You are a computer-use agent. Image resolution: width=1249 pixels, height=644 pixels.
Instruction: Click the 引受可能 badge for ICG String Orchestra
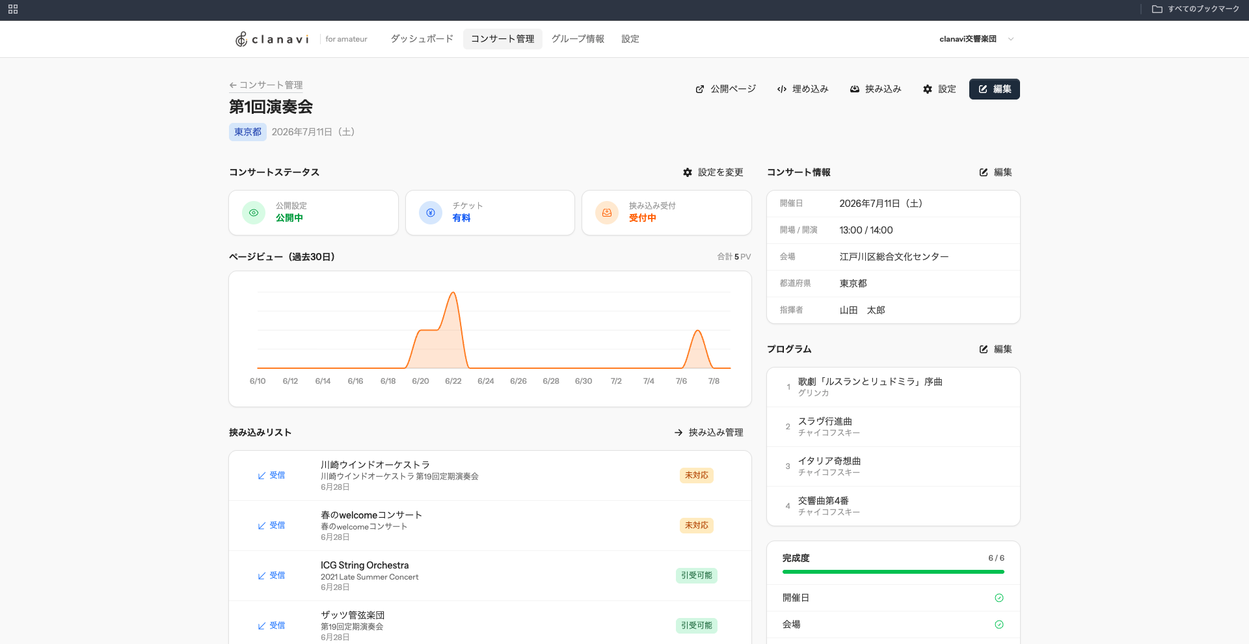pos(696,576)
